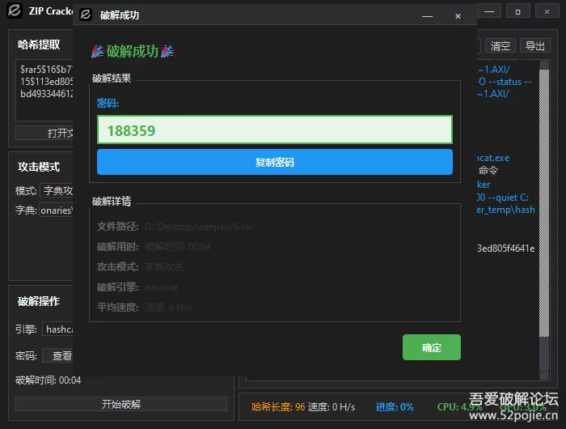This screenshot has width=566, height=429.
Task: Click the 破解成功 dialog title icon
Action: [x=86, y=15]
